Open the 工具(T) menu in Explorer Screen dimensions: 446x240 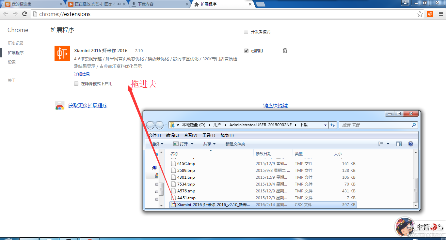pos(209,135)
